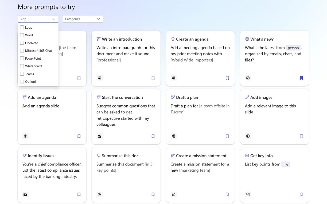Click PowerPoint icon on "Add images" card
Image resolution: width=327 pixels, height=204 pixels.
point(248,136)
